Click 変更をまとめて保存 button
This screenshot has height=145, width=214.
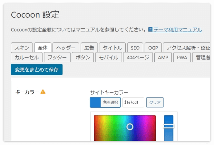click(x=37, y=69)
